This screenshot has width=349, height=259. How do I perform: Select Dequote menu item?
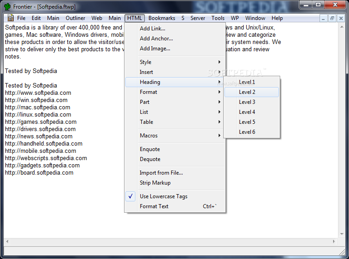[x=175, y=159]
